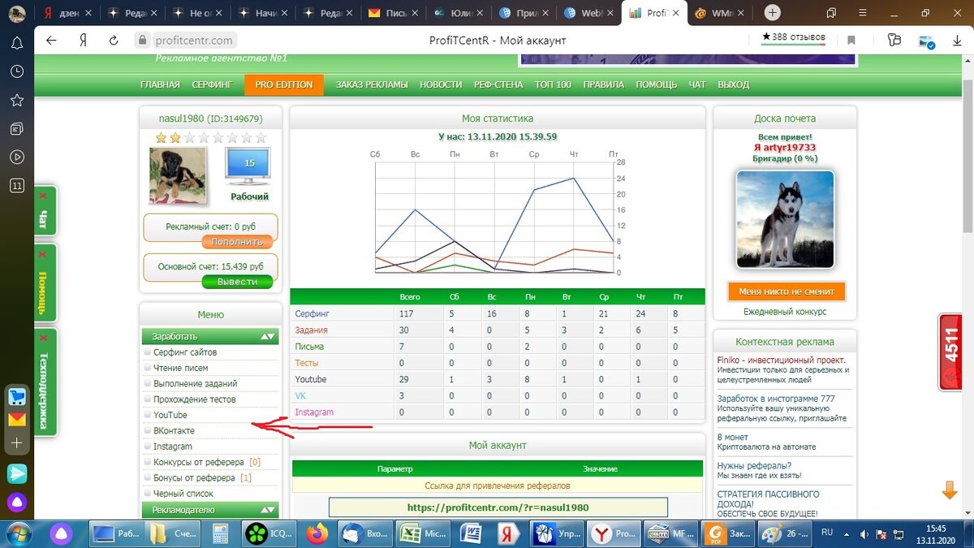Open Windows Start button

pyautogui.click(x=18, y=533)
